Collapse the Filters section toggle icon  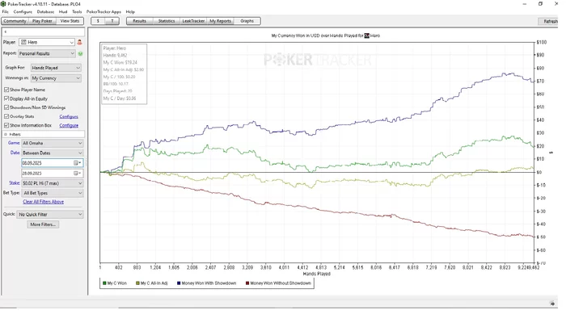6,134
